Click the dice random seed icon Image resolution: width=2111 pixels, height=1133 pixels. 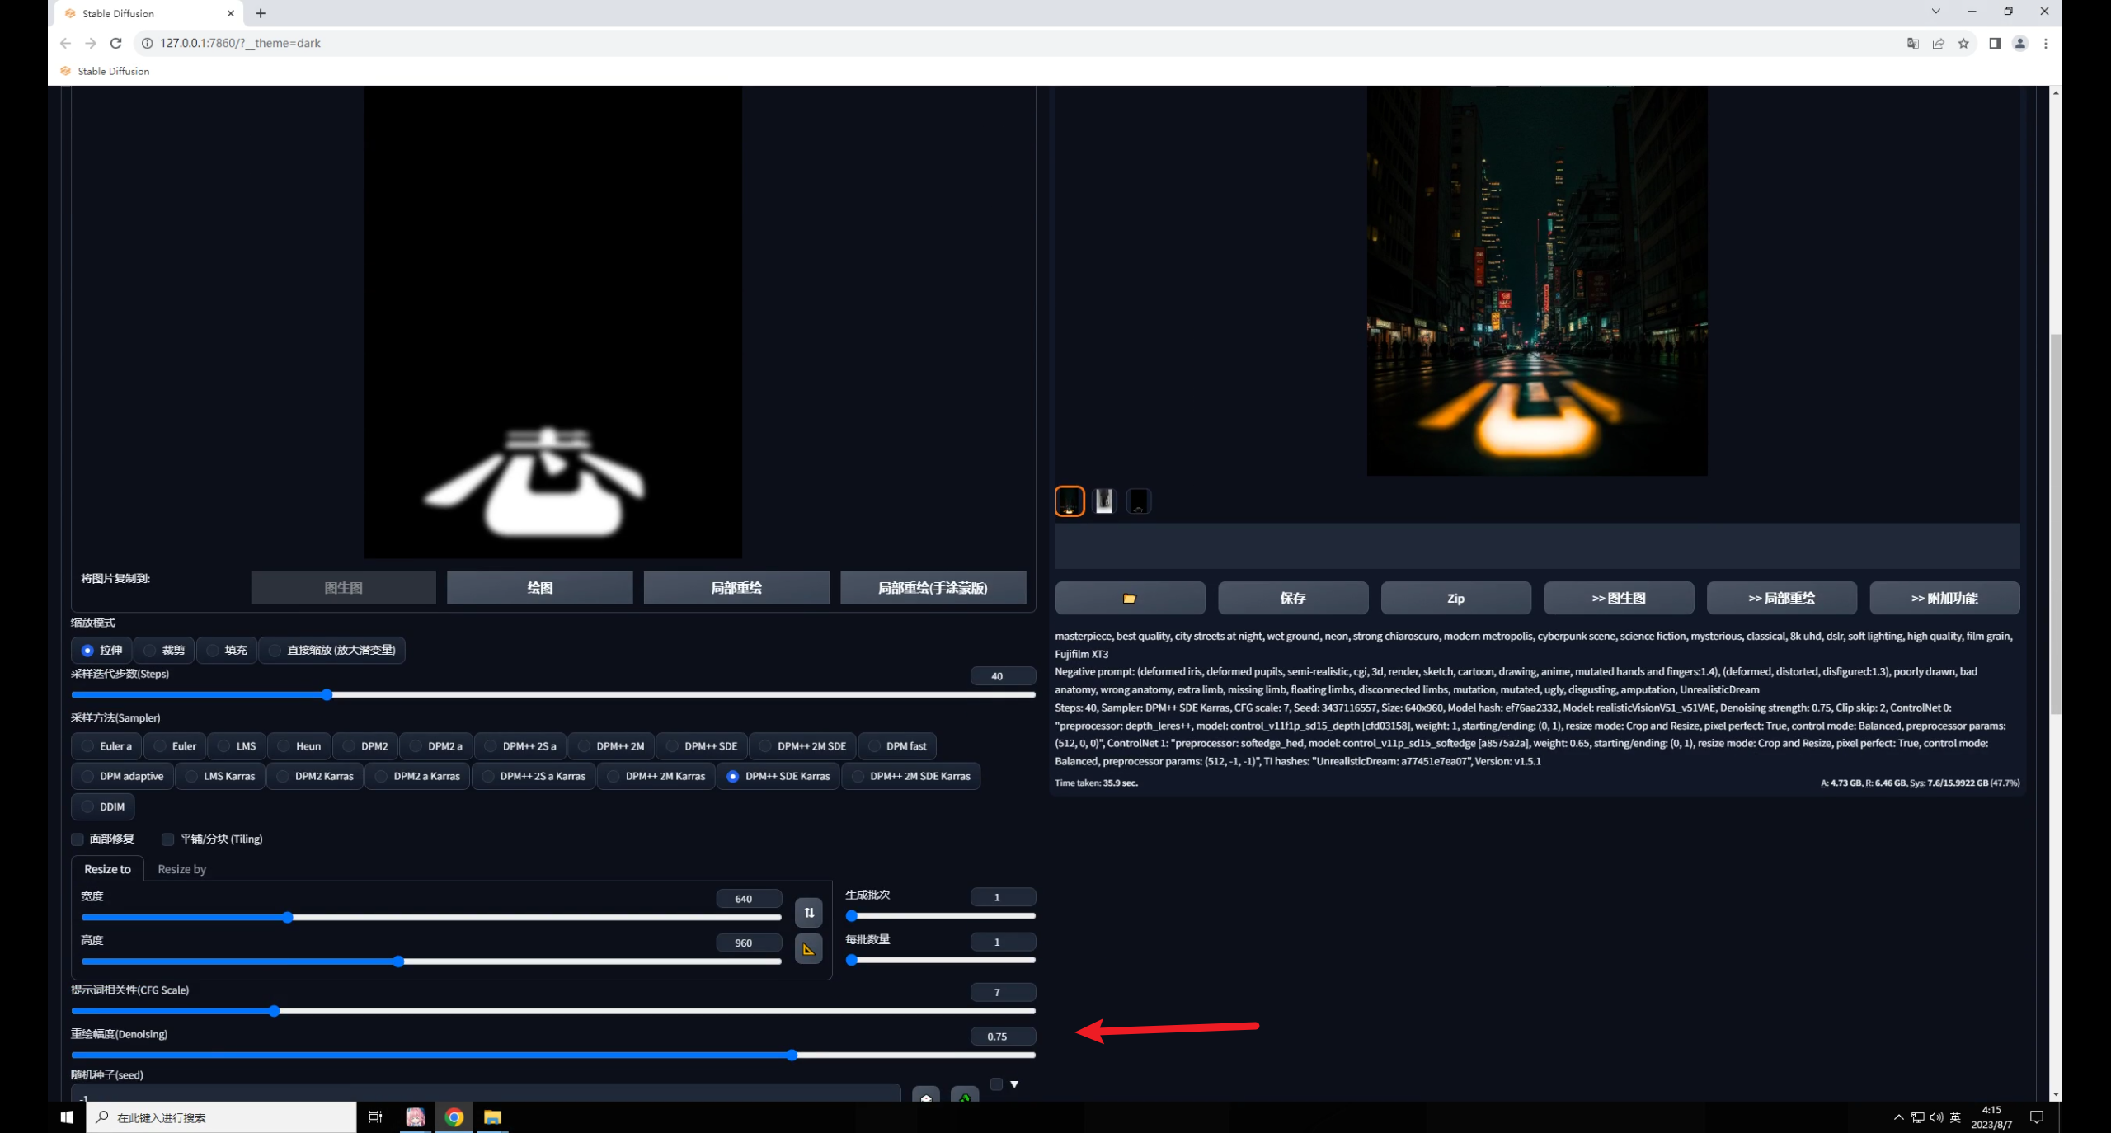coord(926,1096)
